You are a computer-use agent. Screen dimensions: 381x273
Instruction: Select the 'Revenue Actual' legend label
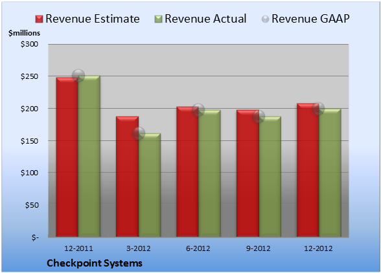pos(205,19)
